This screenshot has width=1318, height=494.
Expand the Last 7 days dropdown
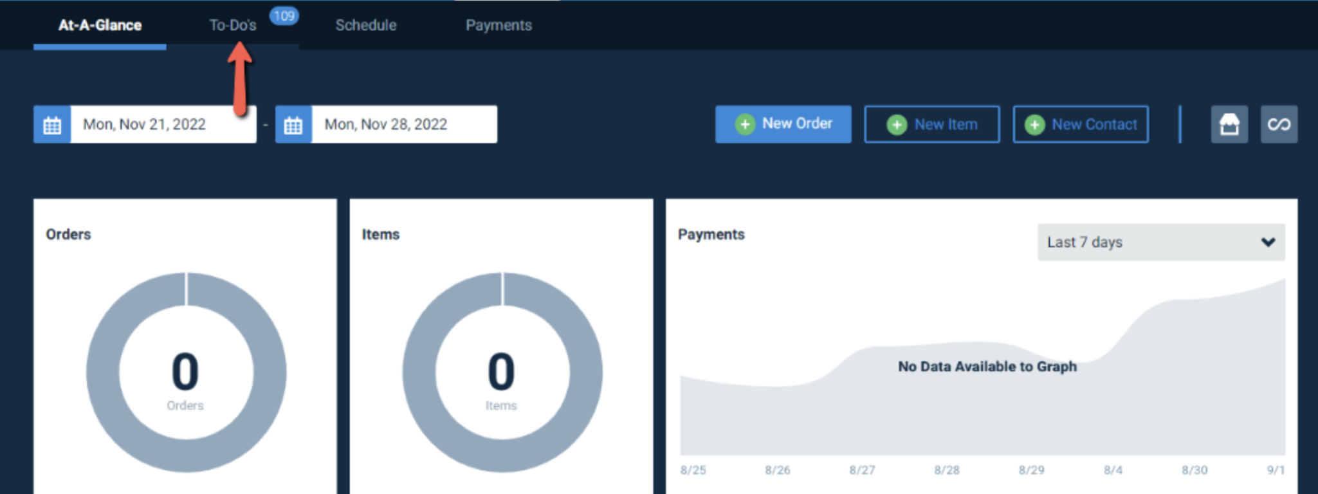[x=1161, y=242]
